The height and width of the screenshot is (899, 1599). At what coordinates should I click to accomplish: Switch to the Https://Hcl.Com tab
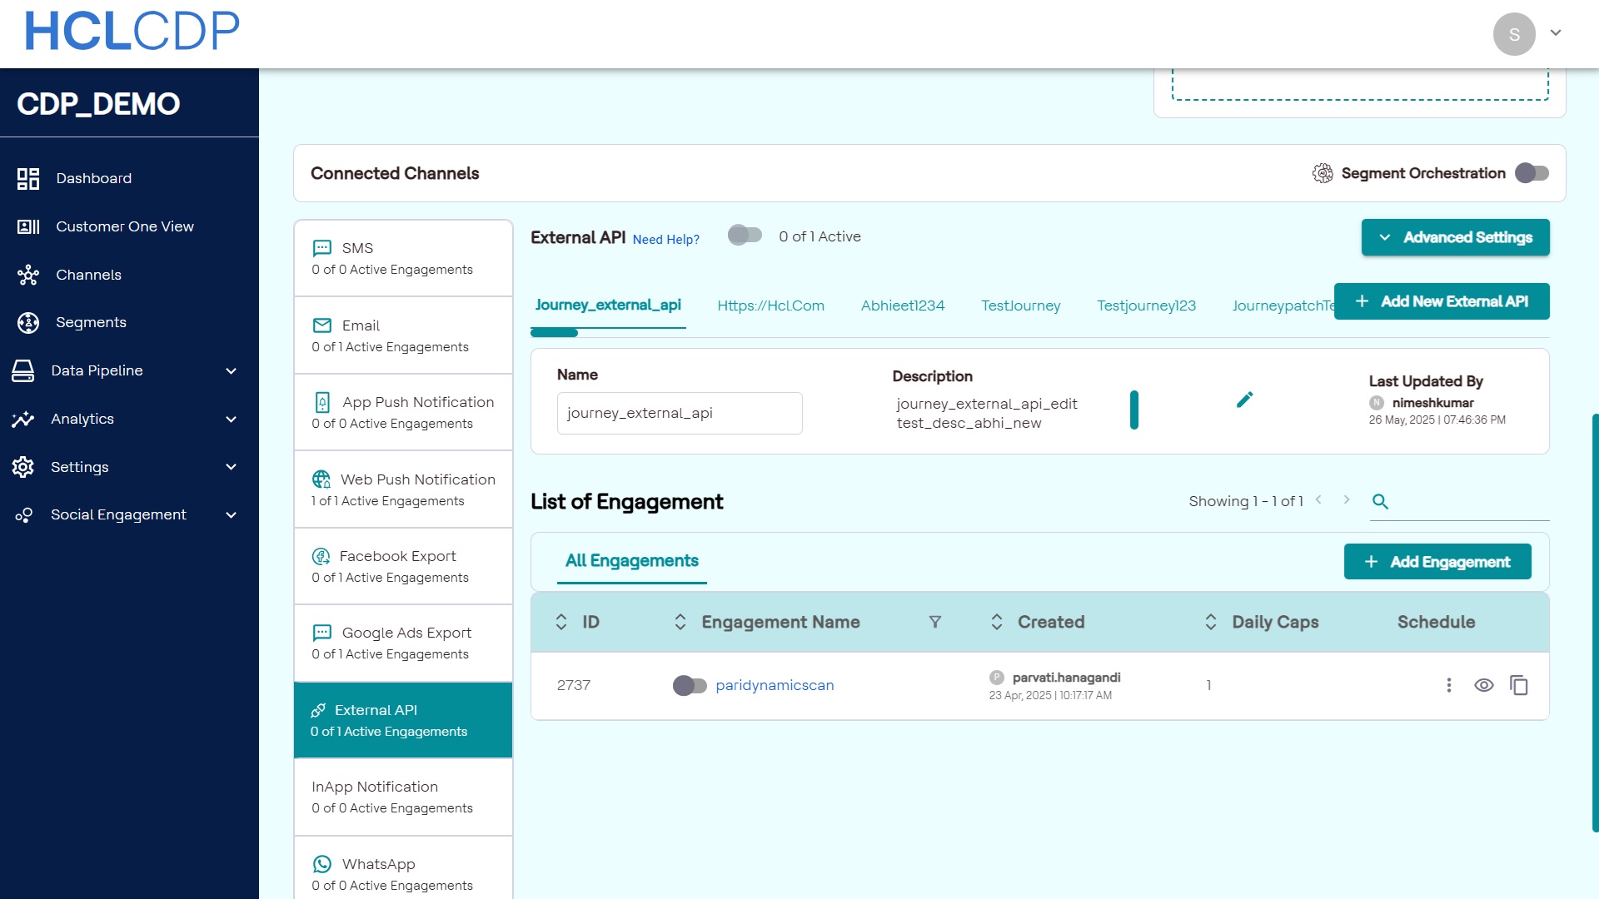pos(770,305)
